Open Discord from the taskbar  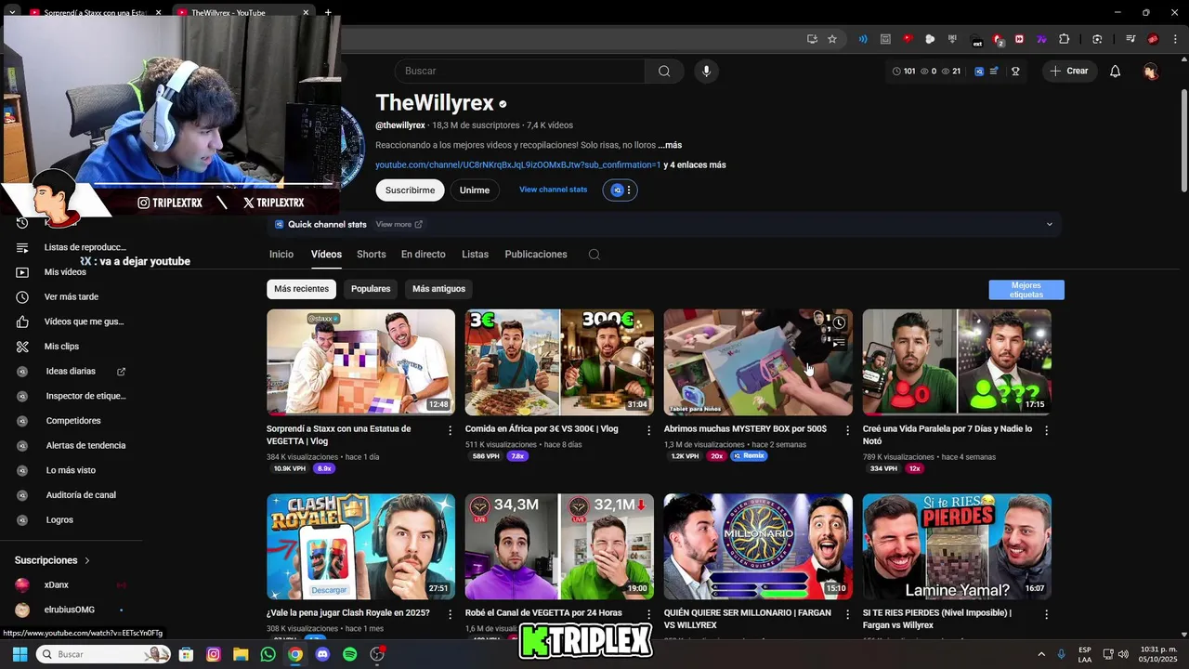tap(322, 654)
